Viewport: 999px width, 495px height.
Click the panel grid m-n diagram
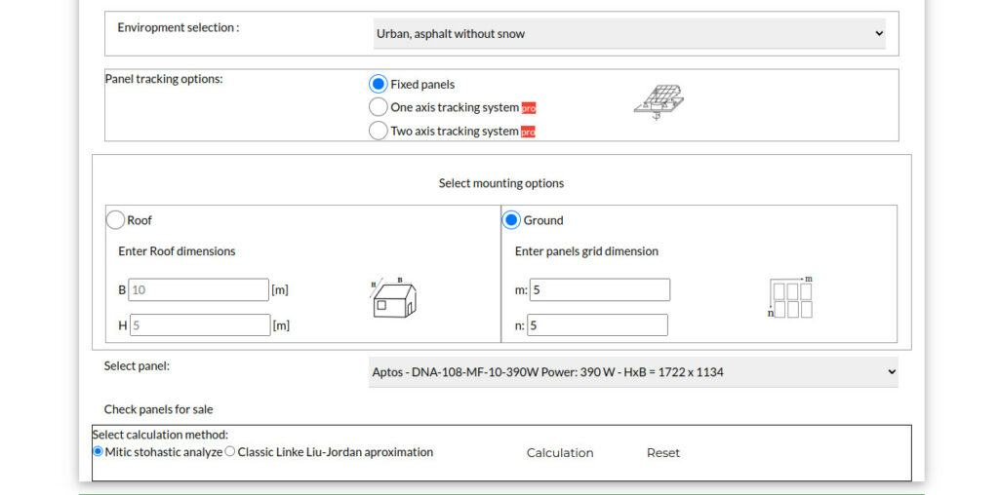(x=790, y=298)
